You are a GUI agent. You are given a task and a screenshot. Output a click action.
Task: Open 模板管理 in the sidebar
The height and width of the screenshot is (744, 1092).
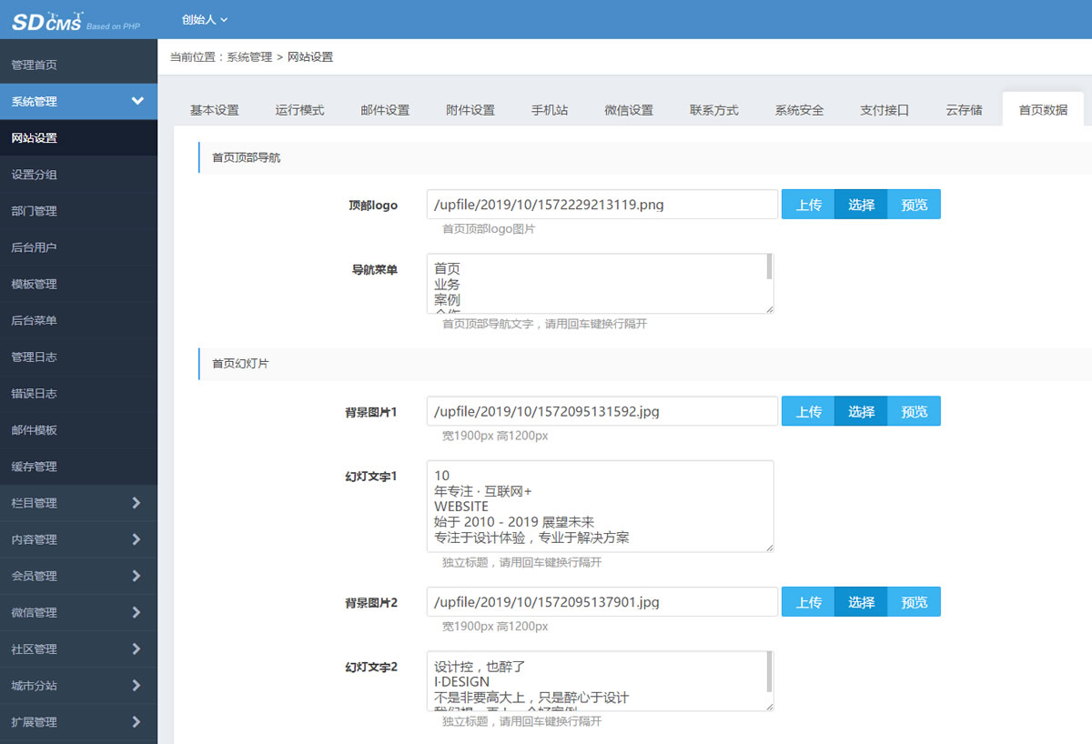[78, 284]
